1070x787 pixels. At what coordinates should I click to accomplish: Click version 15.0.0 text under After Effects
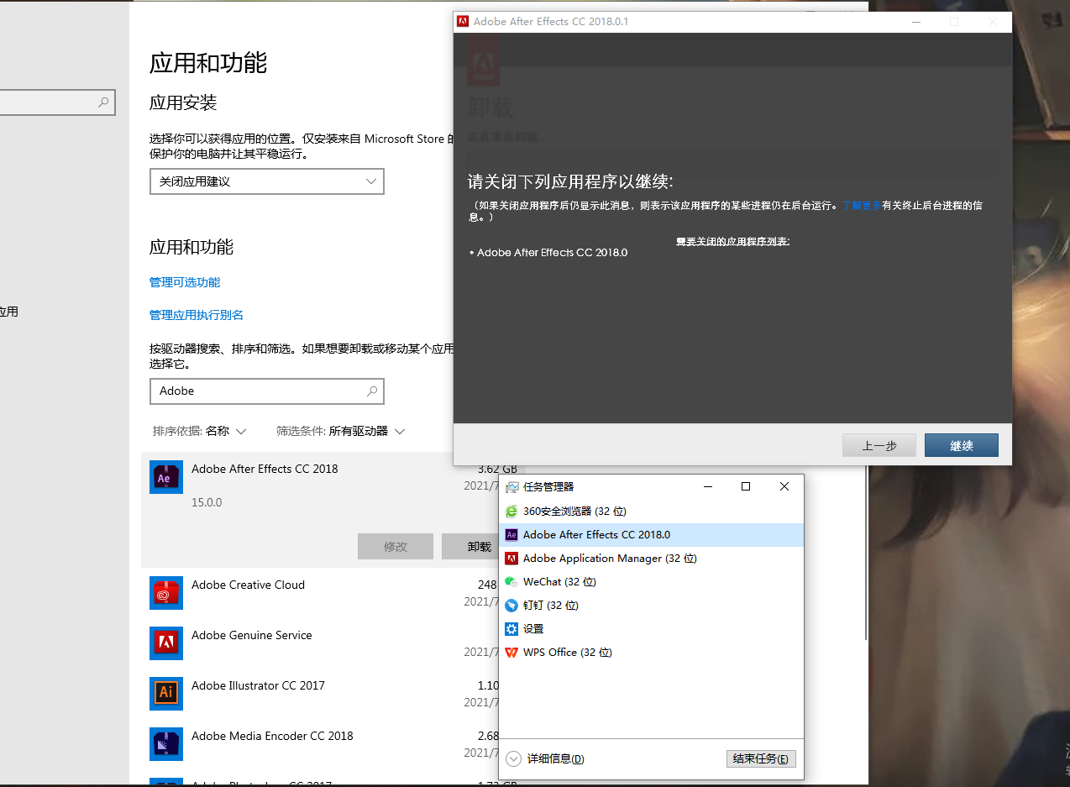(x=207, y=502)
